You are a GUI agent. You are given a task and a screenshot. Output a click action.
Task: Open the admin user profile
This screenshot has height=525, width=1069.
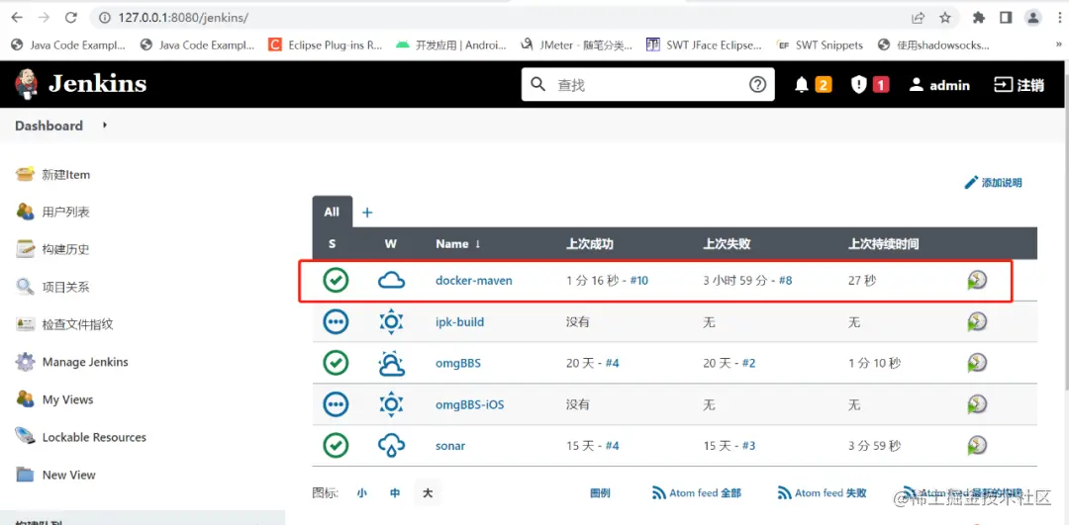939,84
